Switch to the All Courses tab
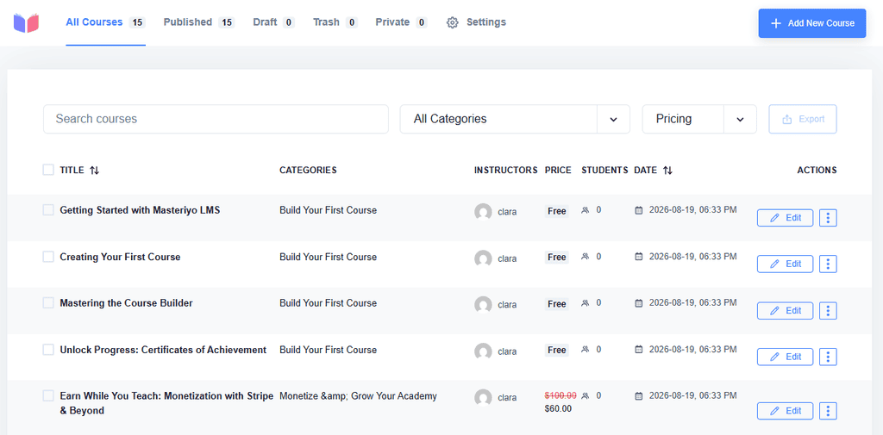The image size is (883, 435). point(106,22)
